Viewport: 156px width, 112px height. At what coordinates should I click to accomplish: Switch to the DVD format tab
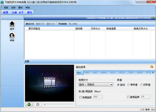point(131,73)
